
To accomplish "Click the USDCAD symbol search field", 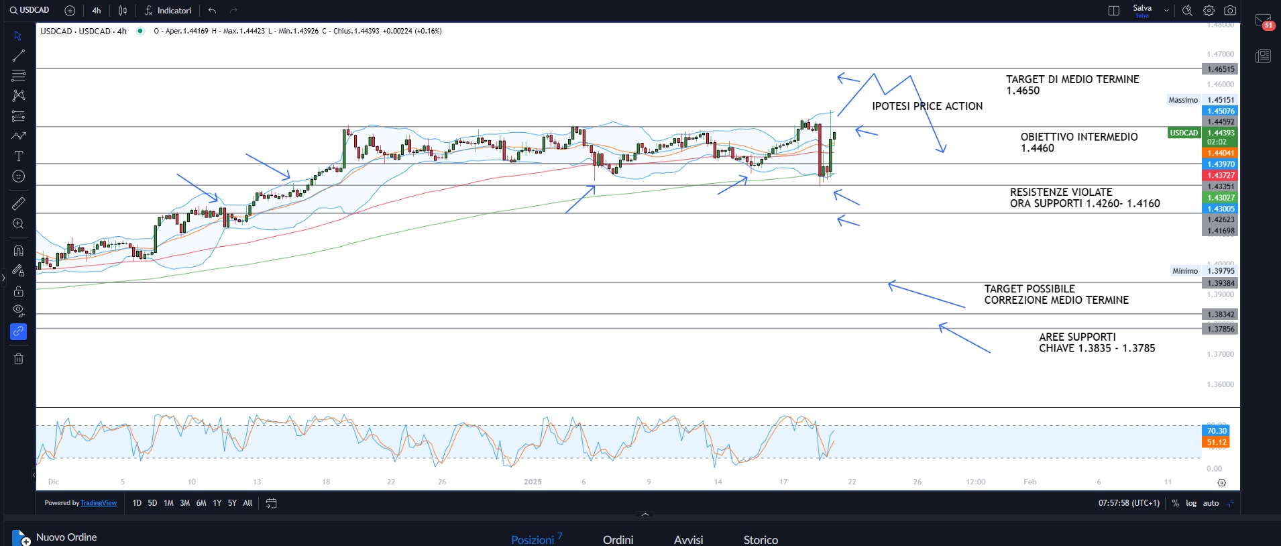I will [x=30, y=11].
